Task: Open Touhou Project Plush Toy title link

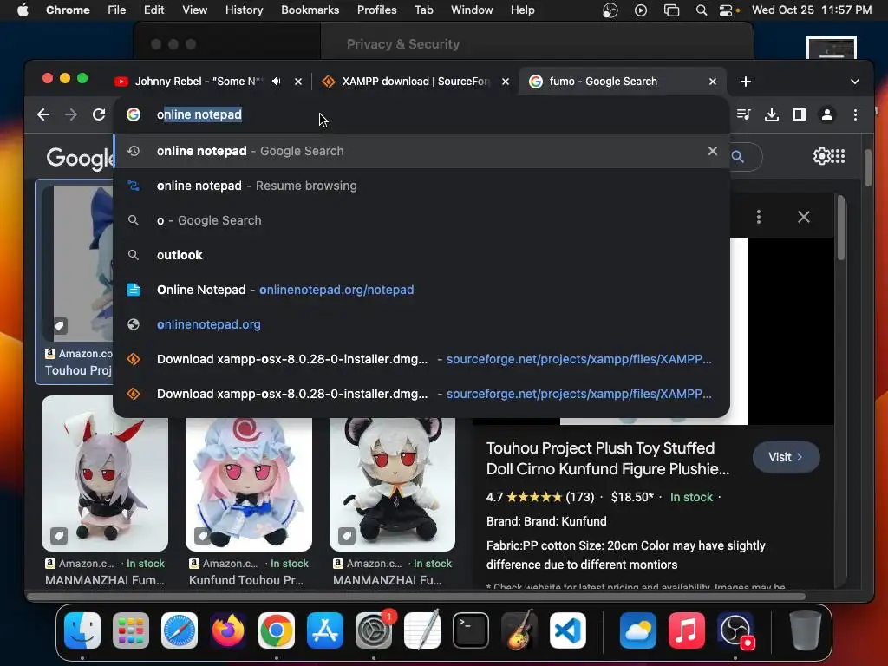Action: [608, 459]
